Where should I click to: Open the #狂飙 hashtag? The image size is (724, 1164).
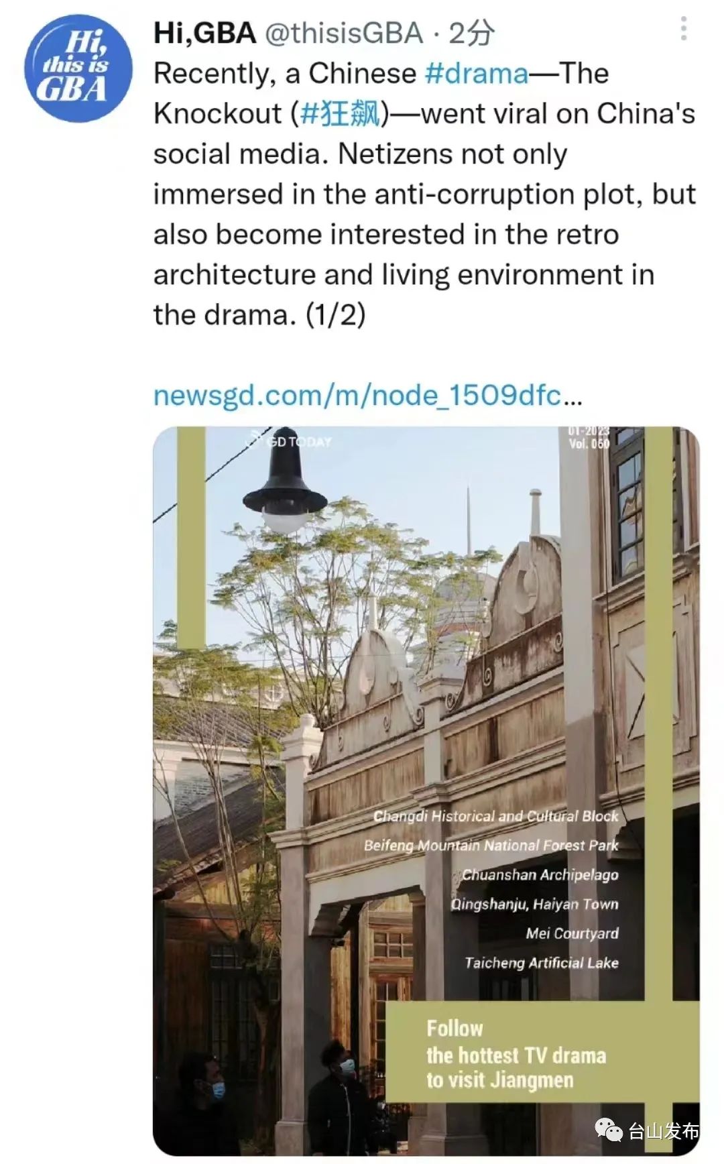coord(341,114)
